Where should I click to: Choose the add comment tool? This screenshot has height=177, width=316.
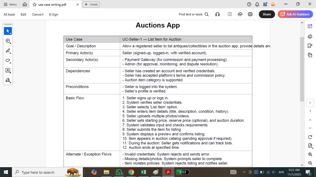tap(8, 41)
